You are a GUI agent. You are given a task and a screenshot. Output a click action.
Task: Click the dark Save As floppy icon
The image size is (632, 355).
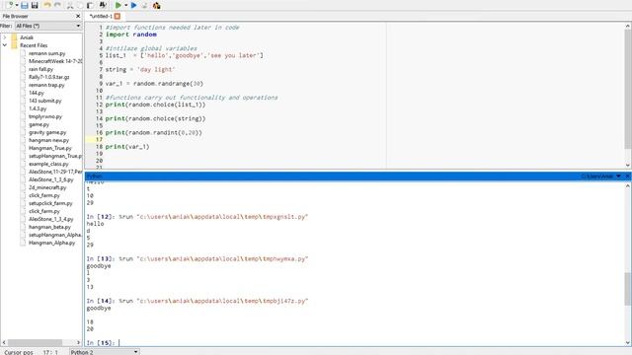click(35, 5)
